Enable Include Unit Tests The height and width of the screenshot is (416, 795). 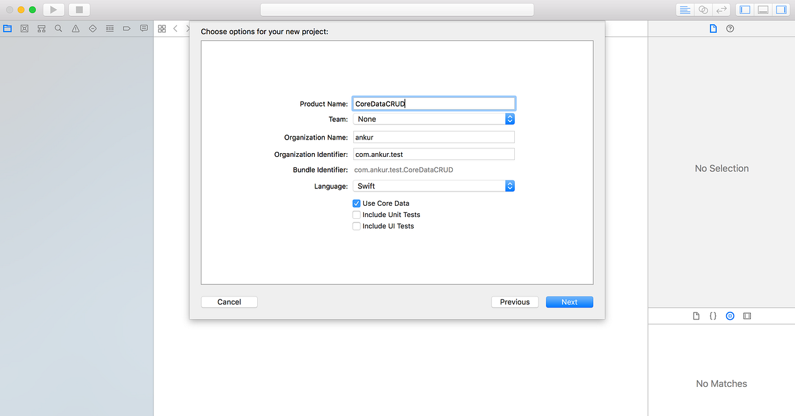pyautogui.click(x=357, y=215)
